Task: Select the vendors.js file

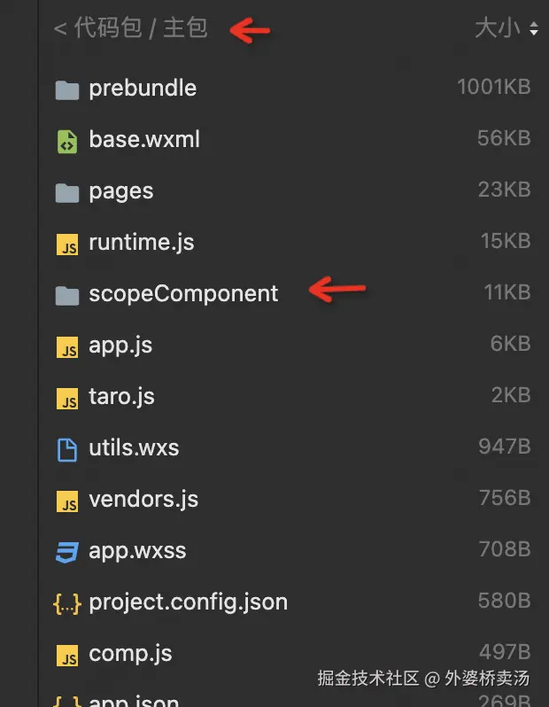Action: 143,500
